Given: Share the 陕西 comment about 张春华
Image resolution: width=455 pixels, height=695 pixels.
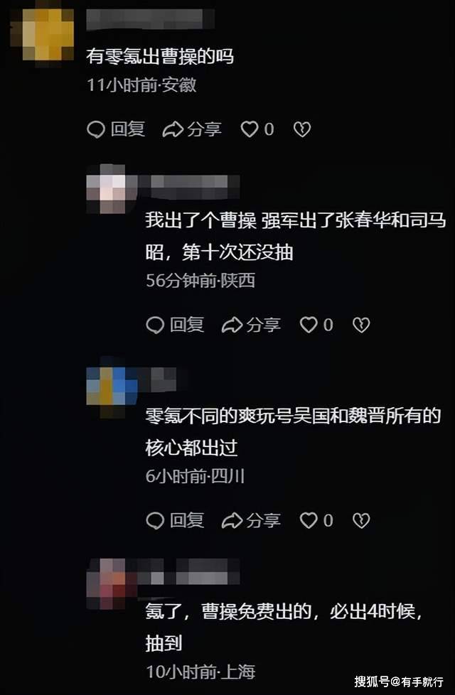Looking at the screenshot, I should pos(251,325).
